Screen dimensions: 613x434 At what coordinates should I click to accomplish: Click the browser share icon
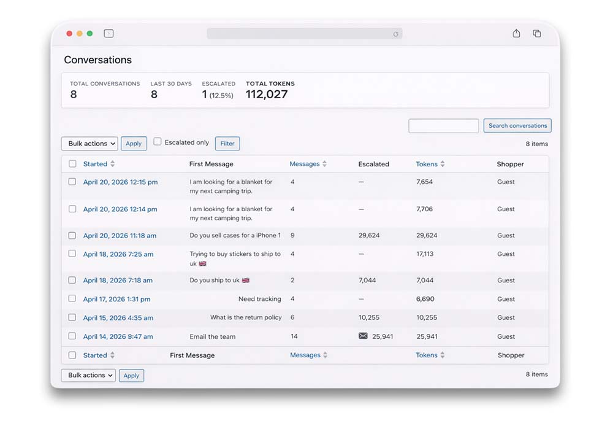(x=516, y=34)
